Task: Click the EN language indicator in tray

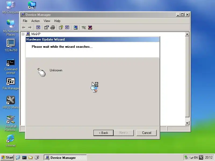Action: coord(196,158)
